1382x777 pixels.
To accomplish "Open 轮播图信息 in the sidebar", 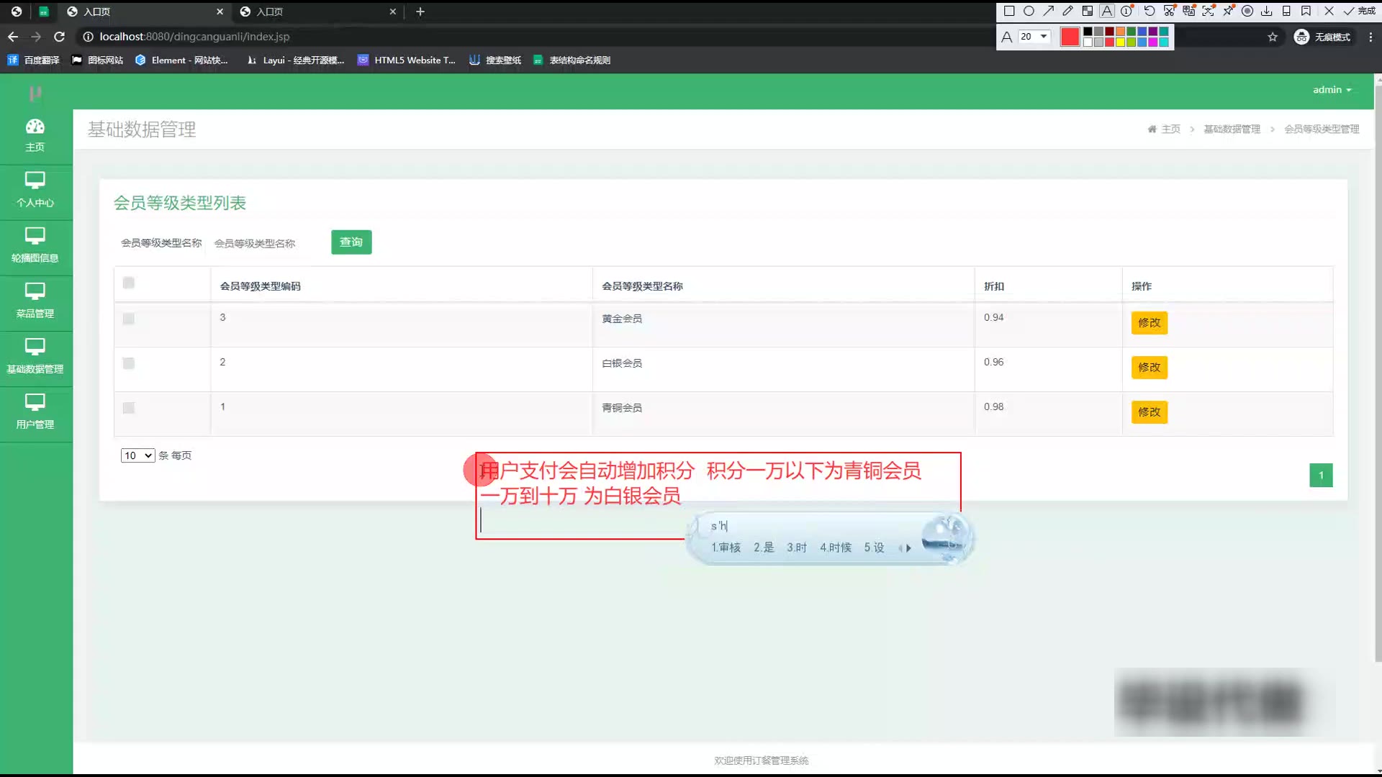I will click(35, 246).
